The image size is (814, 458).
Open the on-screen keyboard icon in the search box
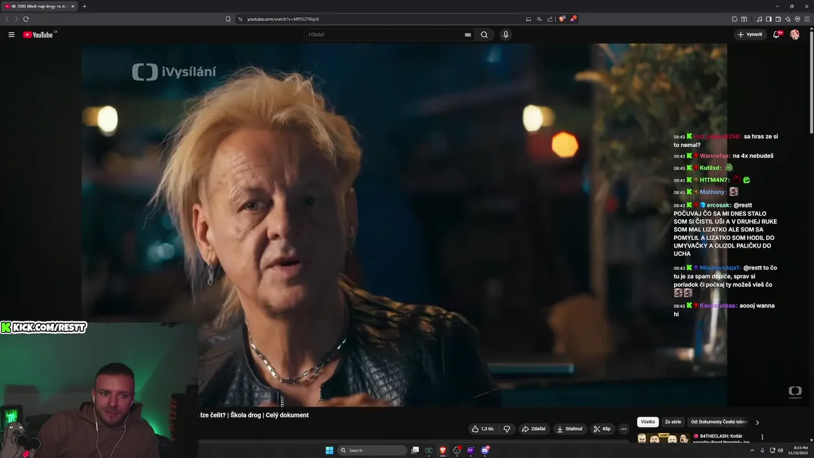coord(468,34)
